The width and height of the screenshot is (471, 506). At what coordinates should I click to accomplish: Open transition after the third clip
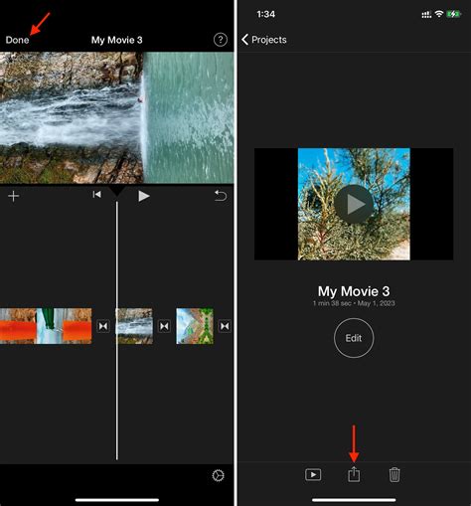click(225, 326)
